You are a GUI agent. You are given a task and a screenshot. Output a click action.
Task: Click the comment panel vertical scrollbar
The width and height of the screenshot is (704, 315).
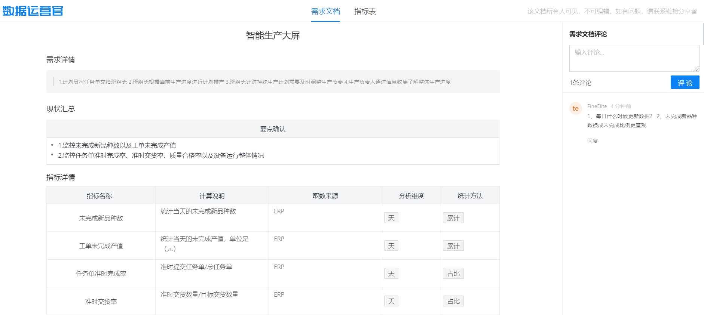[703, 34]
